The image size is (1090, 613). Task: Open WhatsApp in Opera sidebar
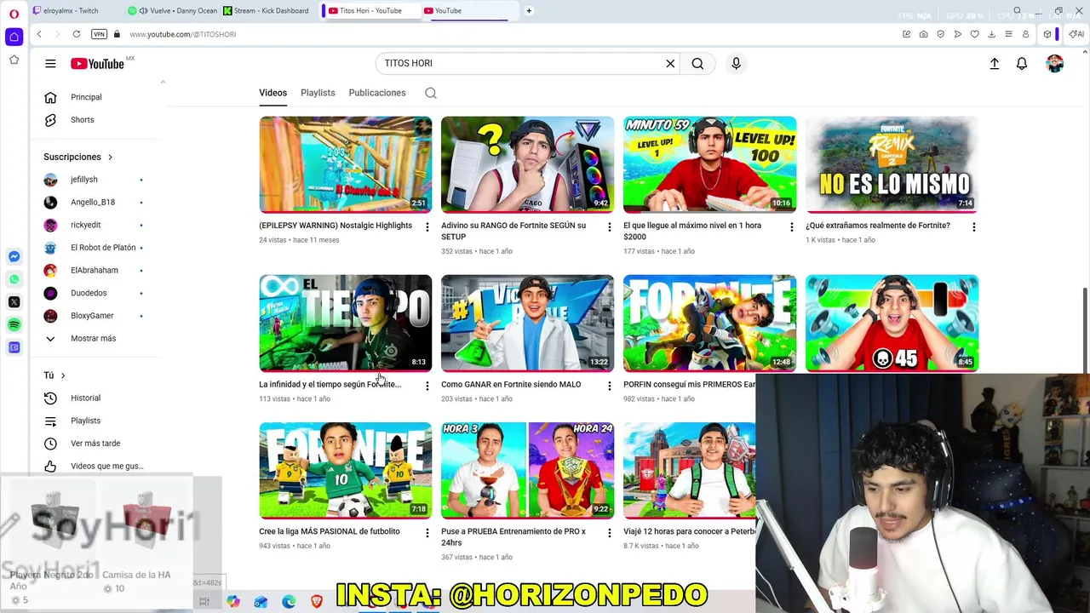[x=14, y=279]
